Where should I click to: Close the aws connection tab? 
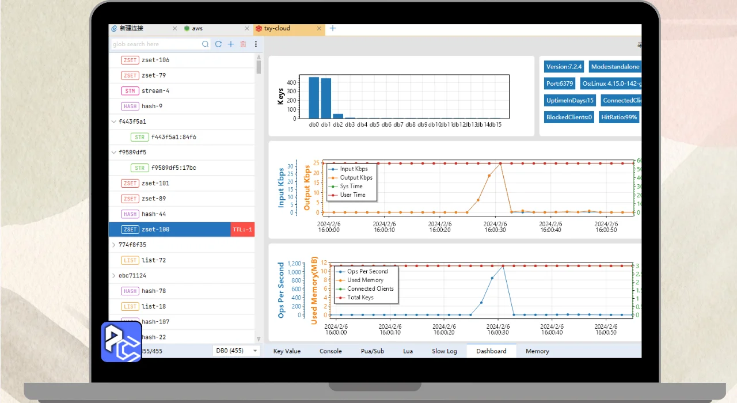pos(246,28)
